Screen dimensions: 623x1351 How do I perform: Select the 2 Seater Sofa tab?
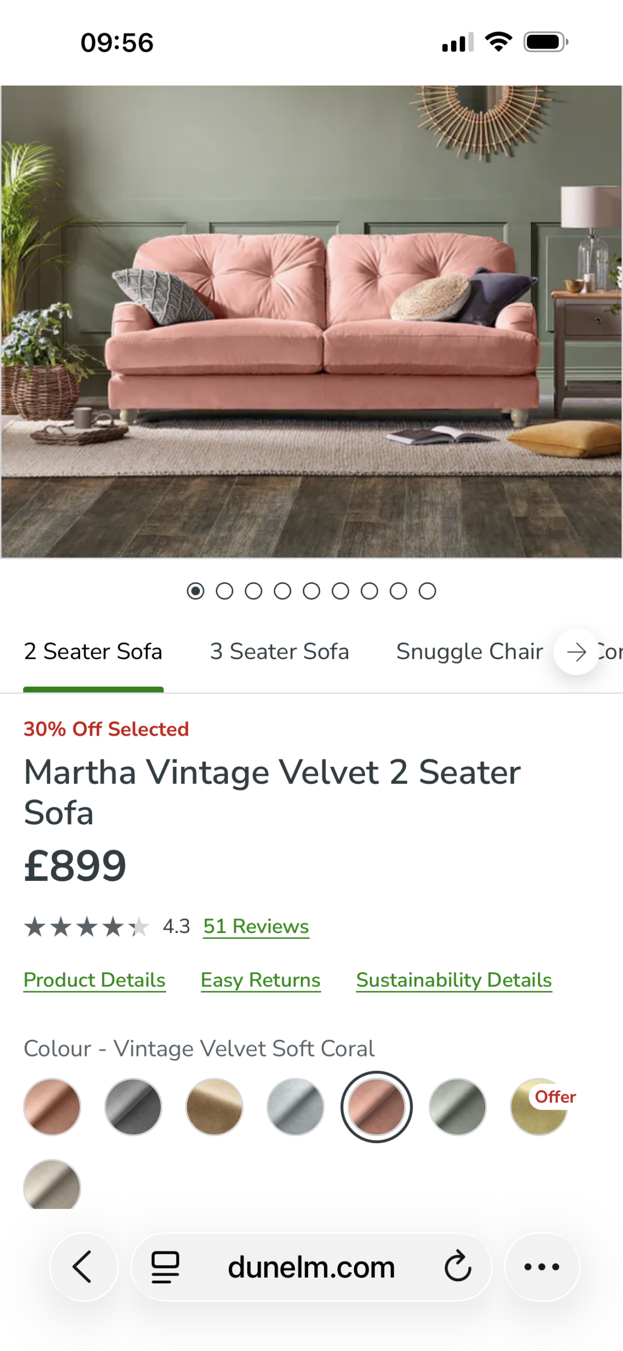coord(93,652)
